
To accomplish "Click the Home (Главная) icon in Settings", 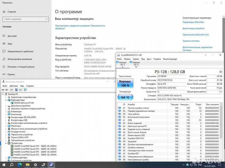I will pyautogui.click(x=5, y=12).
